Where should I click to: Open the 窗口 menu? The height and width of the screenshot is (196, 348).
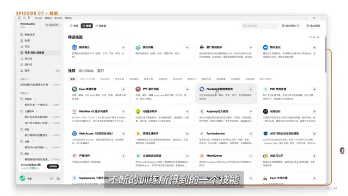(x=58, y=18)
